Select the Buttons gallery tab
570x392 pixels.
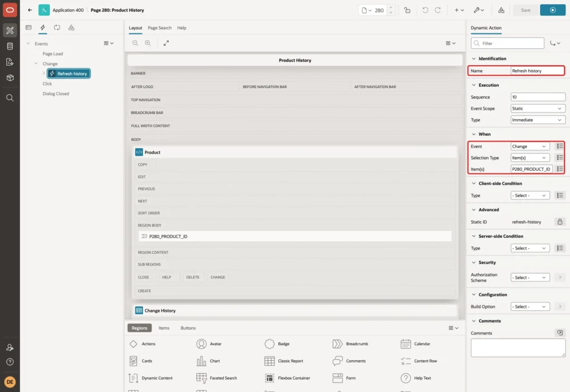[x=188, y=328]
